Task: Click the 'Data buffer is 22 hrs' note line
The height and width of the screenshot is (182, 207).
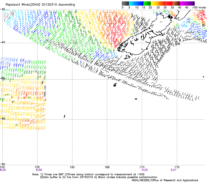Action: pos(98,177)
